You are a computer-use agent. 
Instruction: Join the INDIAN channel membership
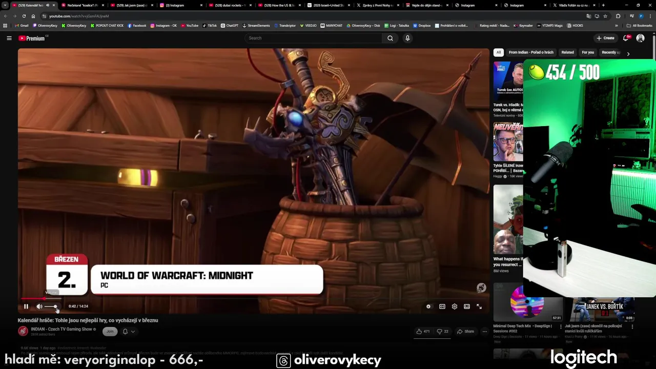pyautogui.click(x=110, y=332)
